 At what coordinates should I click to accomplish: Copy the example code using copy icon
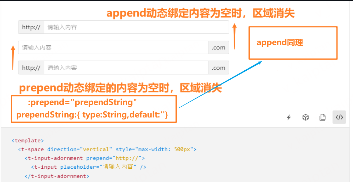point(322,117)
